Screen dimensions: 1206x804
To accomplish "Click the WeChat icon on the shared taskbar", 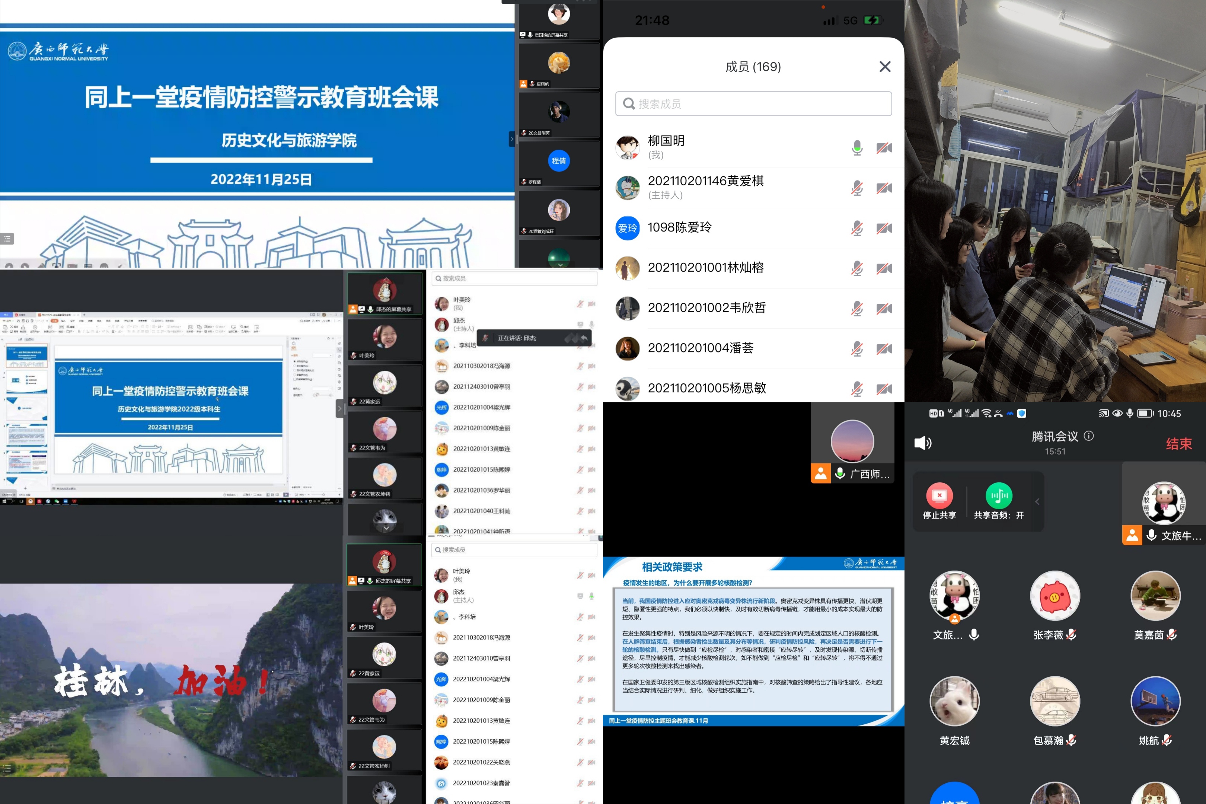I will pos(57,501).
